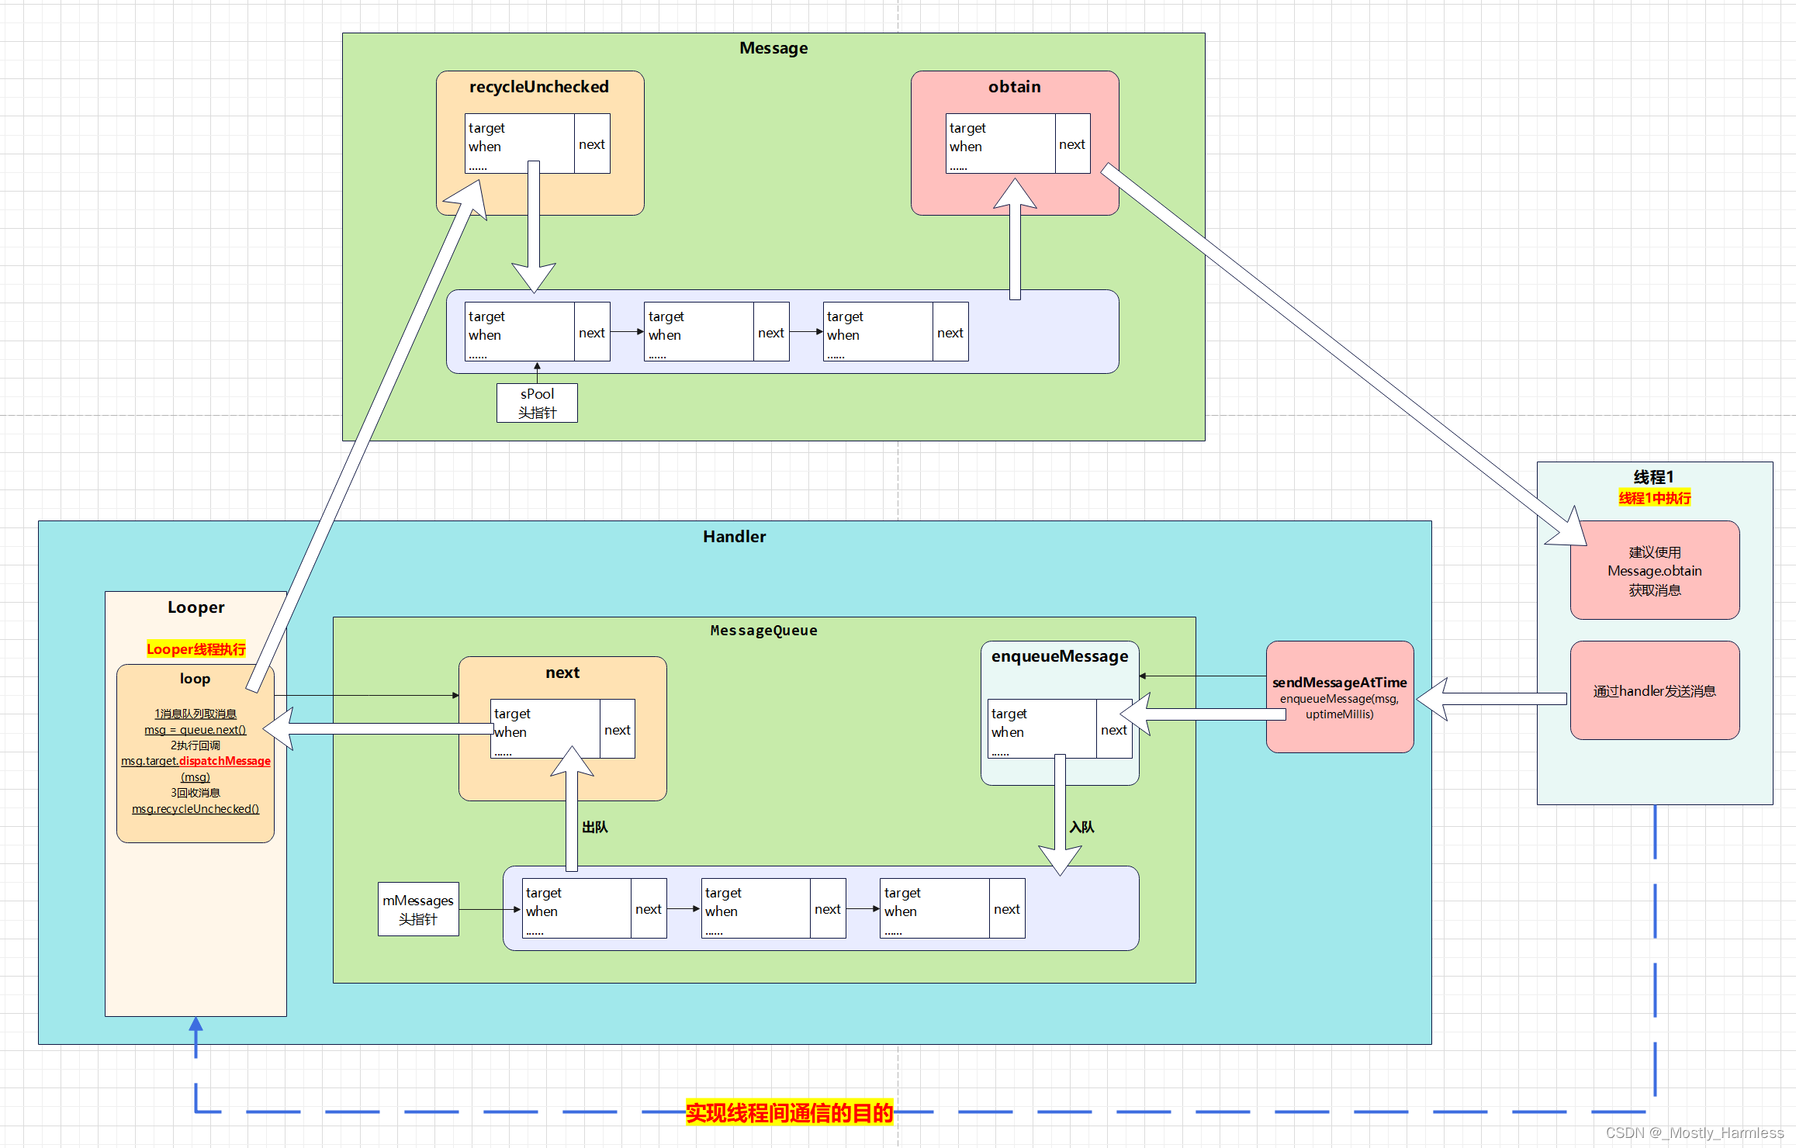Select the recycleUnchecked block title
This screenshot has height=1148, width=1796.
point(538,87)
